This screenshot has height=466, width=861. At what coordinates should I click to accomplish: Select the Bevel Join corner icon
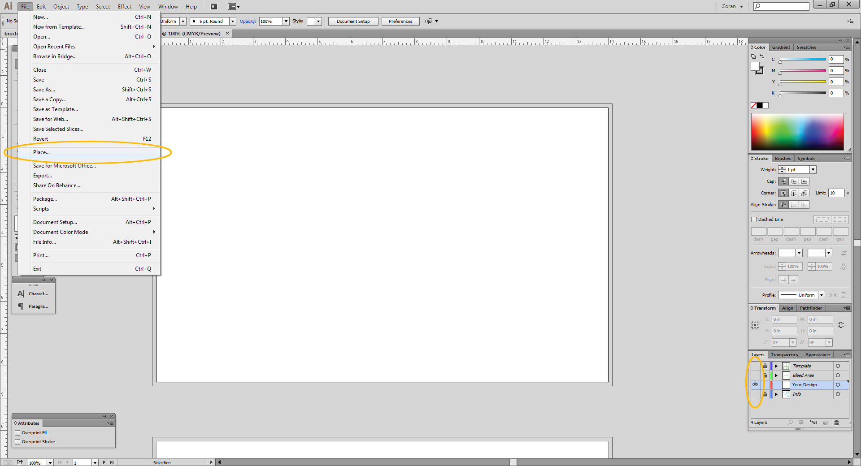click(x=804, y=193)
